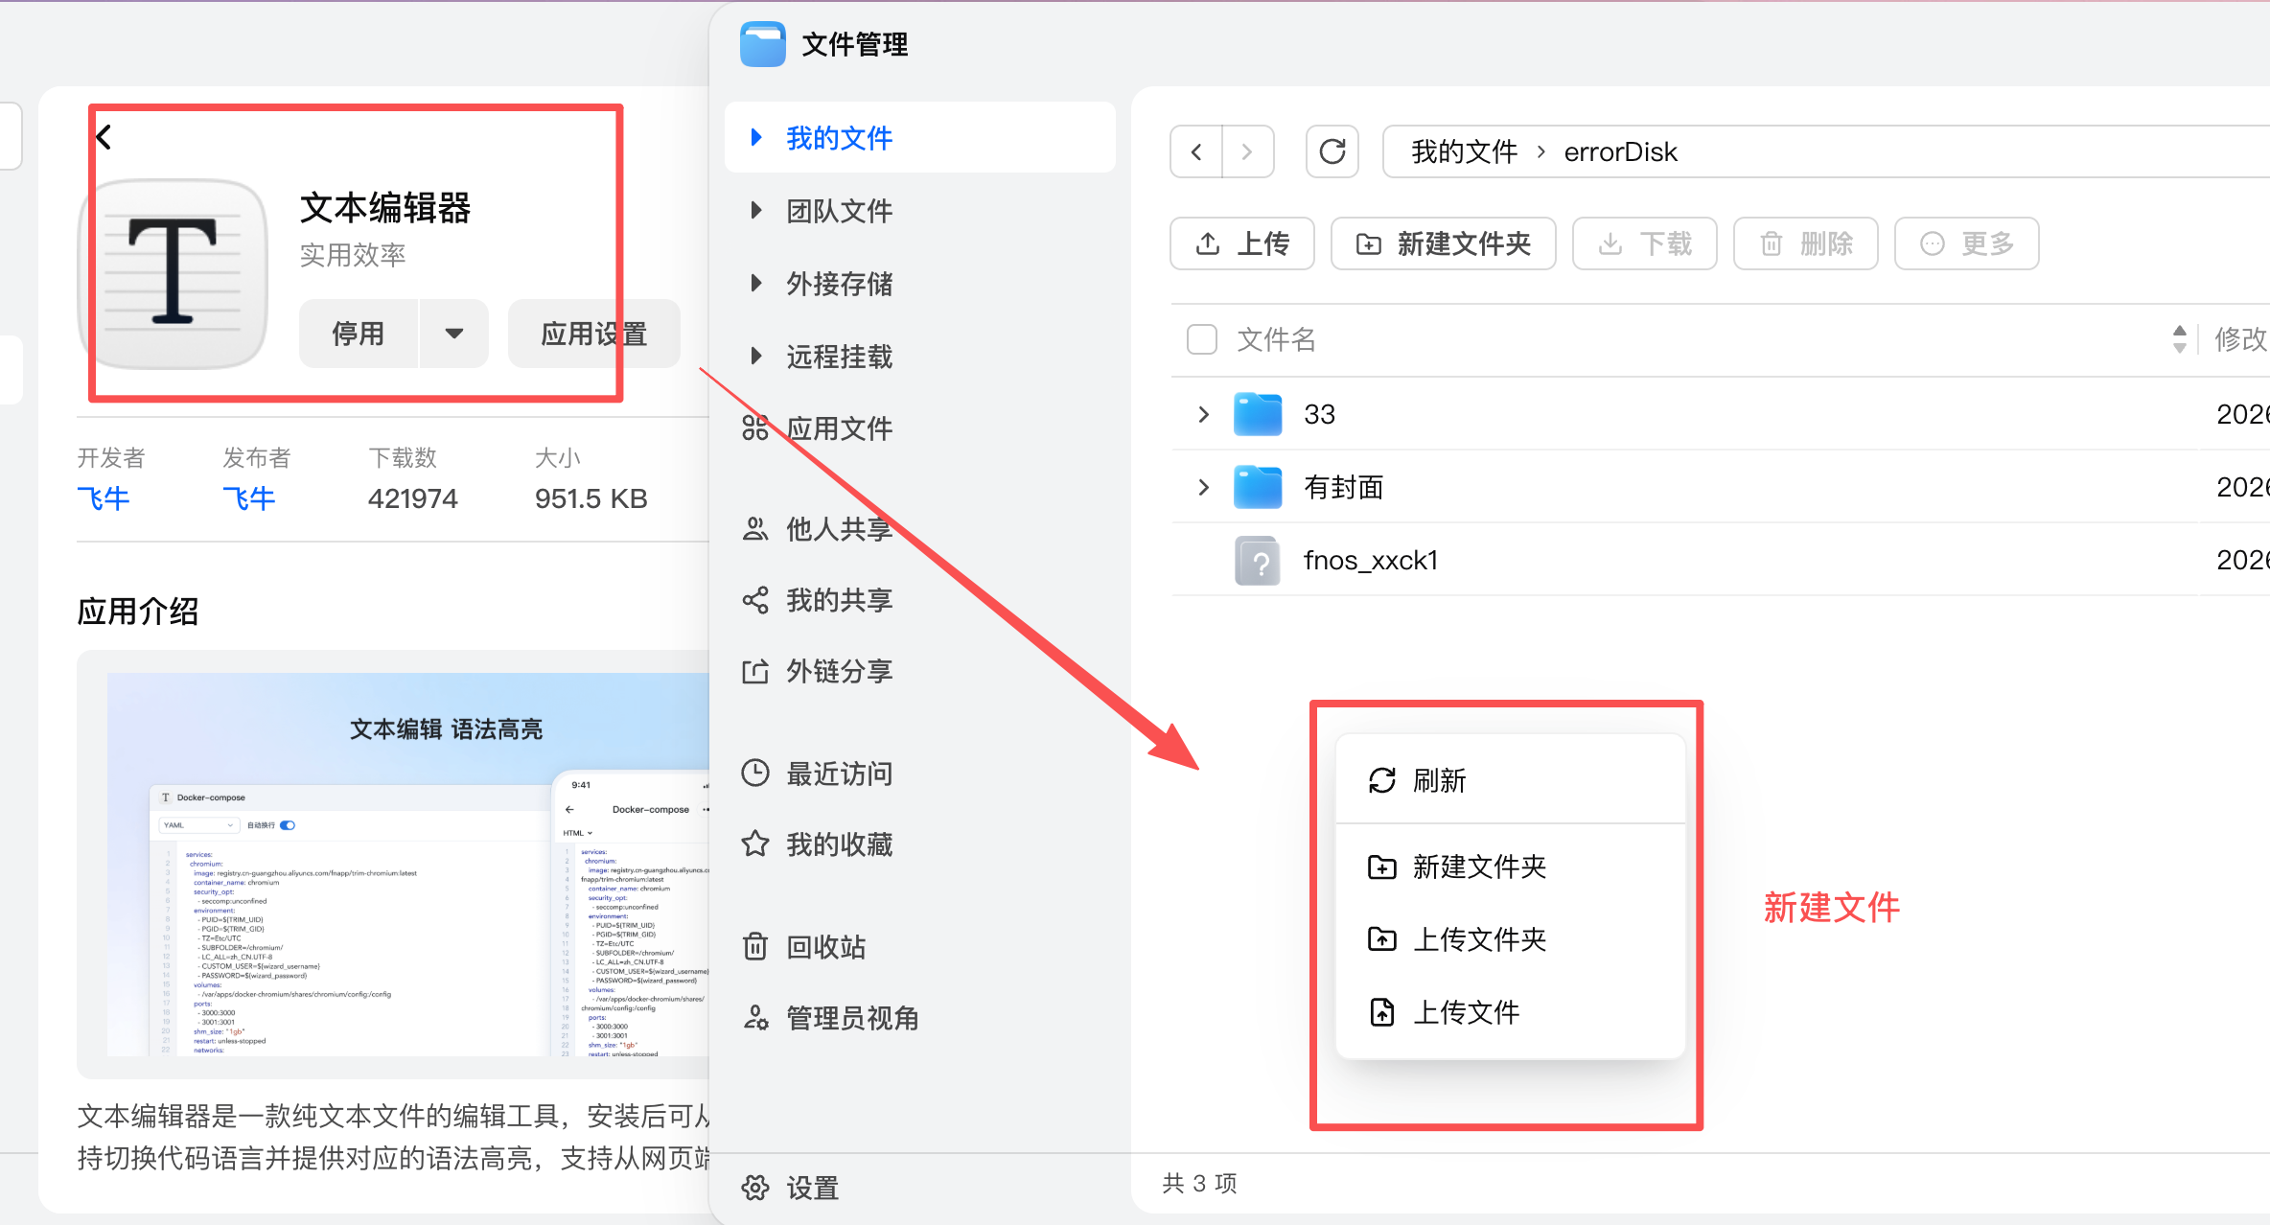Click the refresh icon beside the path bar
Screen dimensions: 2270x1225
(x=1332, y=151)
